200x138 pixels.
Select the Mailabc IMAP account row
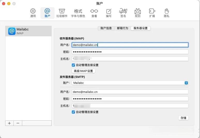coord(28,31)
